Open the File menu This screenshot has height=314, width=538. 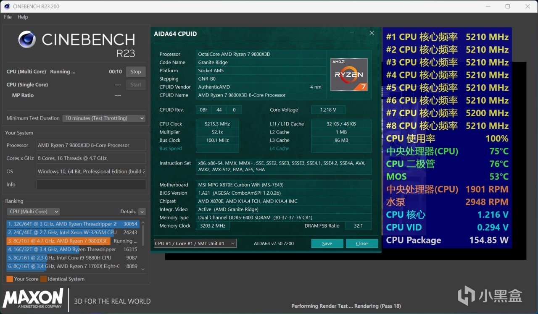(8, 17)
